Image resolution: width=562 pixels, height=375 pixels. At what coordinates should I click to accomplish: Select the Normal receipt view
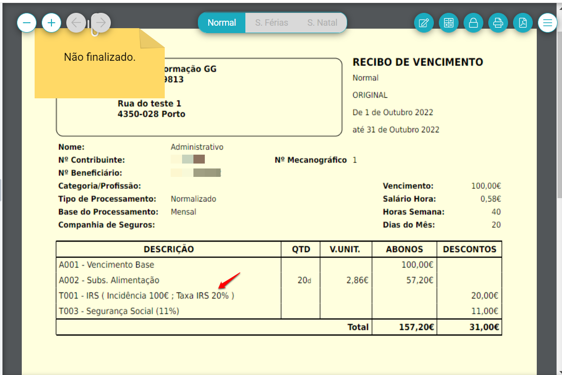click(222, 22)
